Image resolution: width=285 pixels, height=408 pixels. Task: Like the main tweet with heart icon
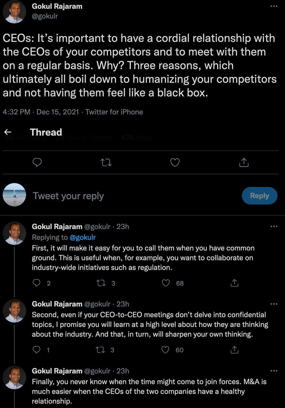[x=175, y=163]
